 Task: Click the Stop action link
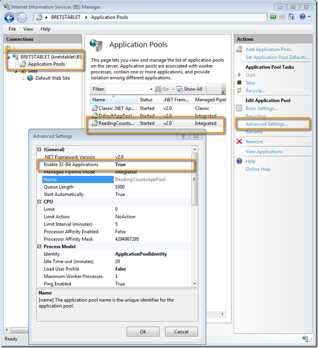pyautogui.click(x=250, y=83)
